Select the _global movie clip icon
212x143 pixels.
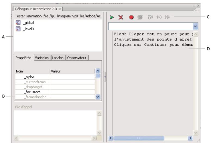pos(18,22)
